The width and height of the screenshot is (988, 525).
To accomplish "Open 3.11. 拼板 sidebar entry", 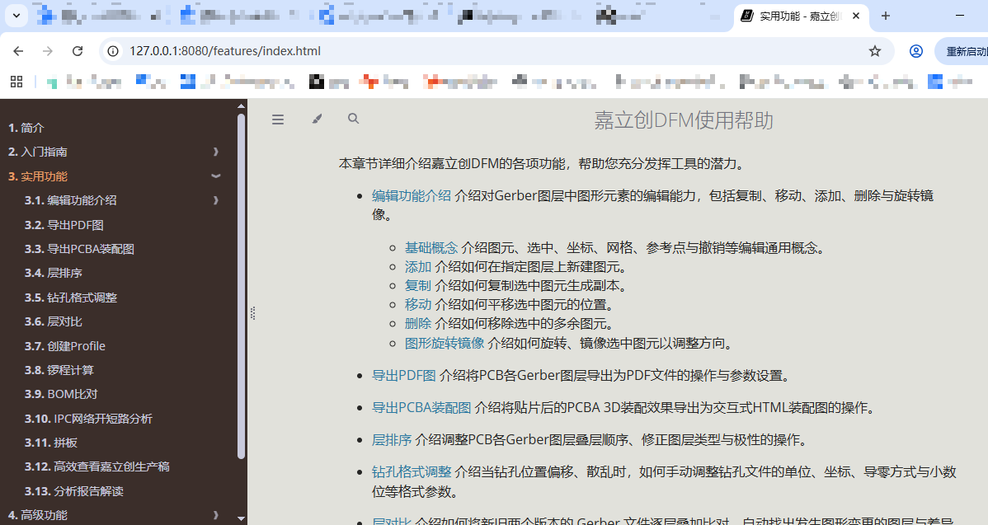I will pyautogui.click(x=51, y=443).
